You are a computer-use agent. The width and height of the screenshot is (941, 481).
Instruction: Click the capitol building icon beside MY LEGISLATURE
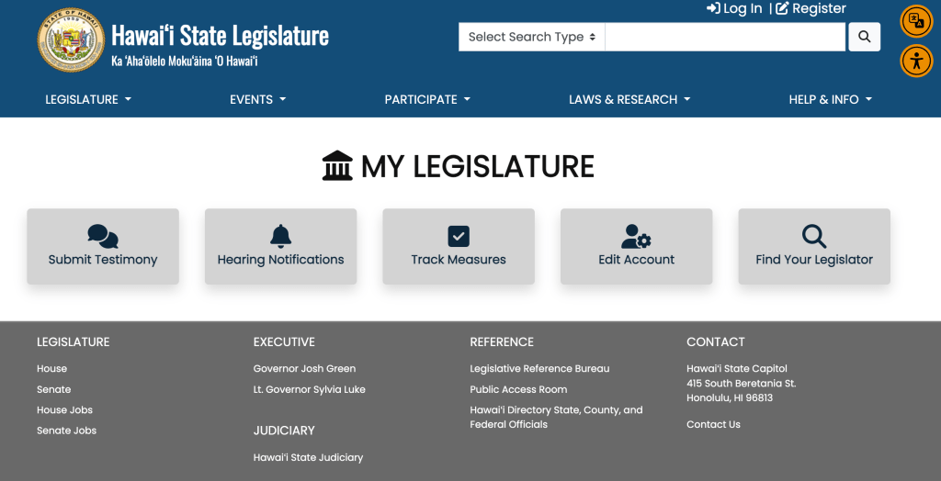tap(337, 165)
